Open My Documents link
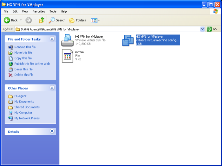Viewport: 222px width, 166px height. tap(24, 101)
